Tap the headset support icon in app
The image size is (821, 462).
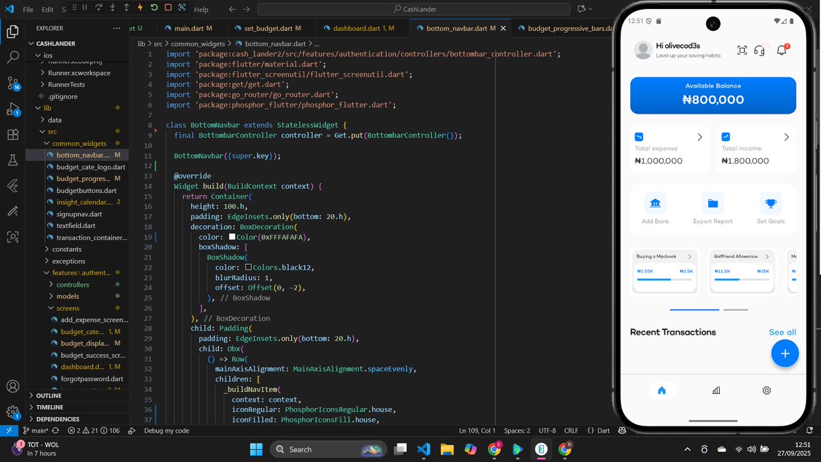click(759, 50)
